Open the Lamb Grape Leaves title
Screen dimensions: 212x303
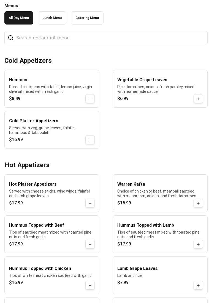137,269
